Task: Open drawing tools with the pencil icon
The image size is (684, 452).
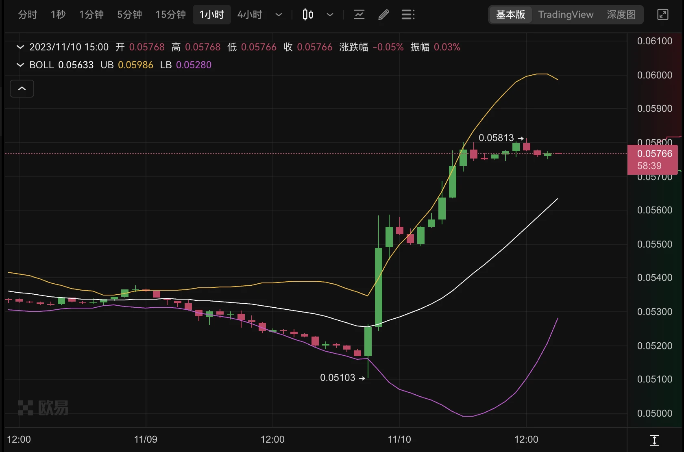Action: point(383,15)
